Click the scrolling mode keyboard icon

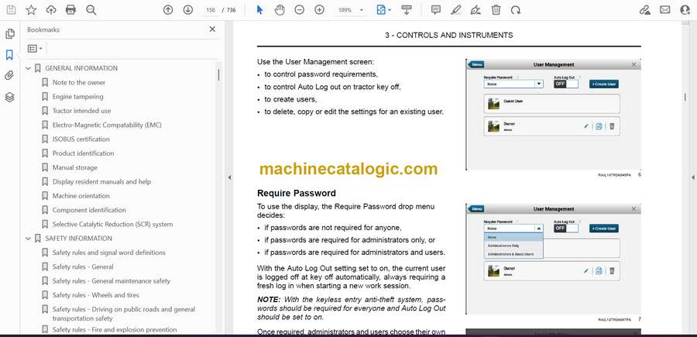[407, 10]
